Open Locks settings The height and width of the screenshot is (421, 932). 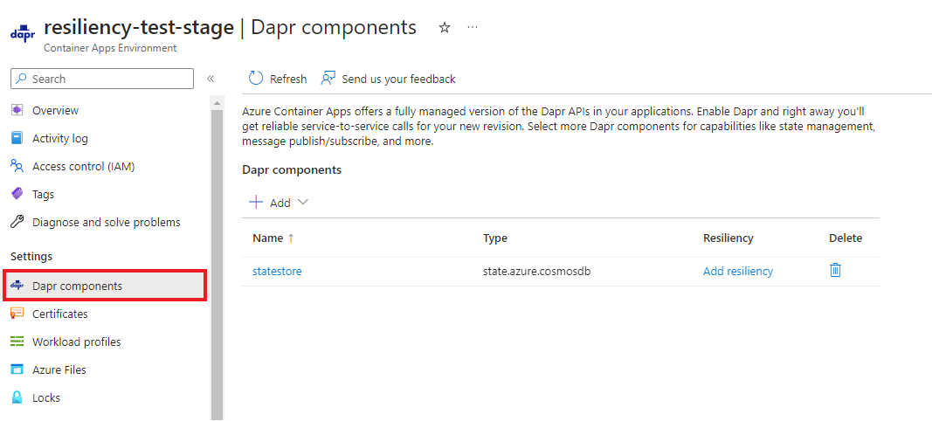tap(46, 397)
